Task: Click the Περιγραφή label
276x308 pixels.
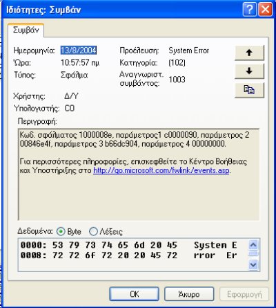Action: point(37,121)
